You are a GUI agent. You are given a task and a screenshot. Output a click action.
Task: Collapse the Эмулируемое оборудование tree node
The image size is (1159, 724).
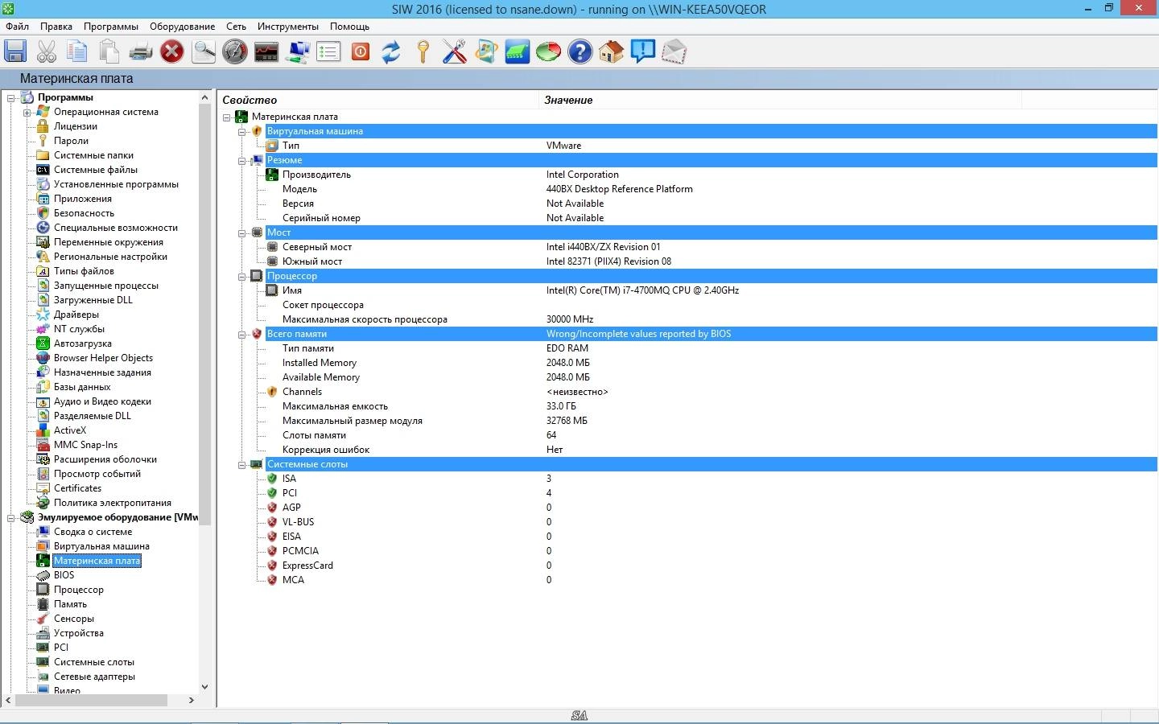pyautogui.click(x=11, y=517)
